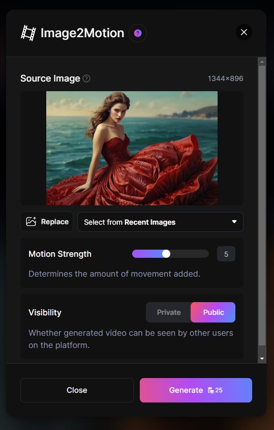The height and width of the screenshot is (430, 274).
Task: Click Generate to create the video
Action: click(x=196, y=390)
